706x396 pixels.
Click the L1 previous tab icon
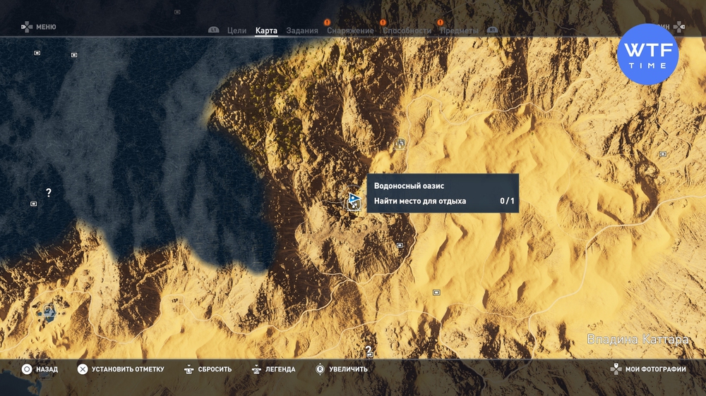pyautogui.click(x=214, y=31)
